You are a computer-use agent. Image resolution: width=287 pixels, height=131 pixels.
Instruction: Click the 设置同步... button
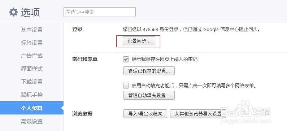(x=139, y=41)
